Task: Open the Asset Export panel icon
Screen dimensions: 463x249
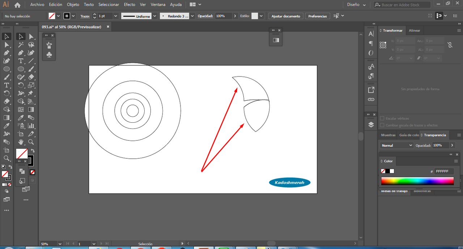Action: [371, 90]
